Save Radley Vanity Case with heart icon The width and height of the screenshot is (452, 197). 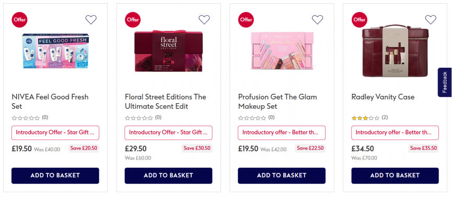431,20
